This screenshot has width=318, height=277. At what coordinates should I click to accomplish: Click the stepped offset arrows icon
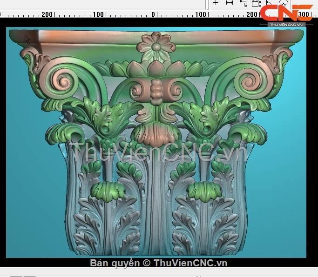(243, 3)
